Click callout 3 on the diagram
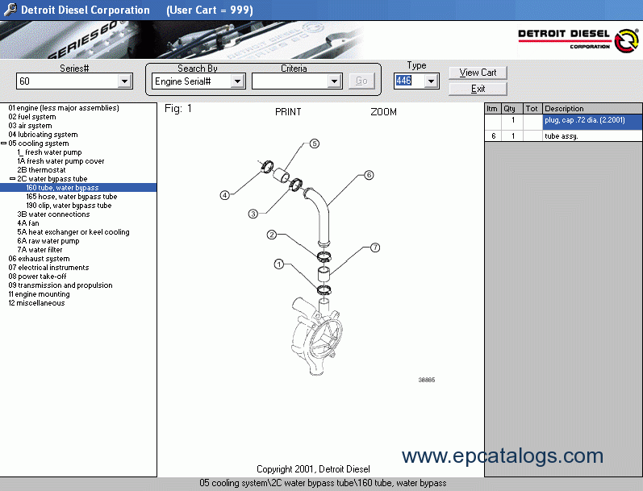This screenshot has width=643, height=491. point(253,214)
